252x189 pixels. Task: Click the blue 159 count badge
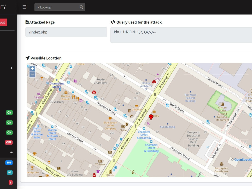tap(9, 162)
